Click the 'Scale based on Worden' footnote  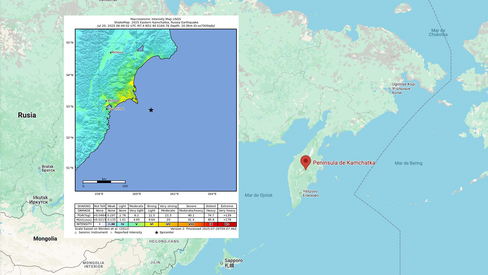tap(102, 229)
